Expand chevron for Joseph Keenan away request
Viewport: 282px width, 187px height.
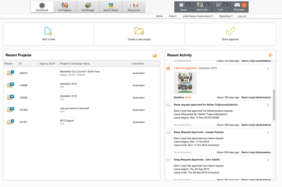point(268,133)
